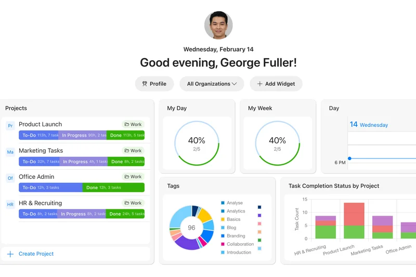Click the Profile button icon
This screenshot has width=416, height=277.
point(145,84)
